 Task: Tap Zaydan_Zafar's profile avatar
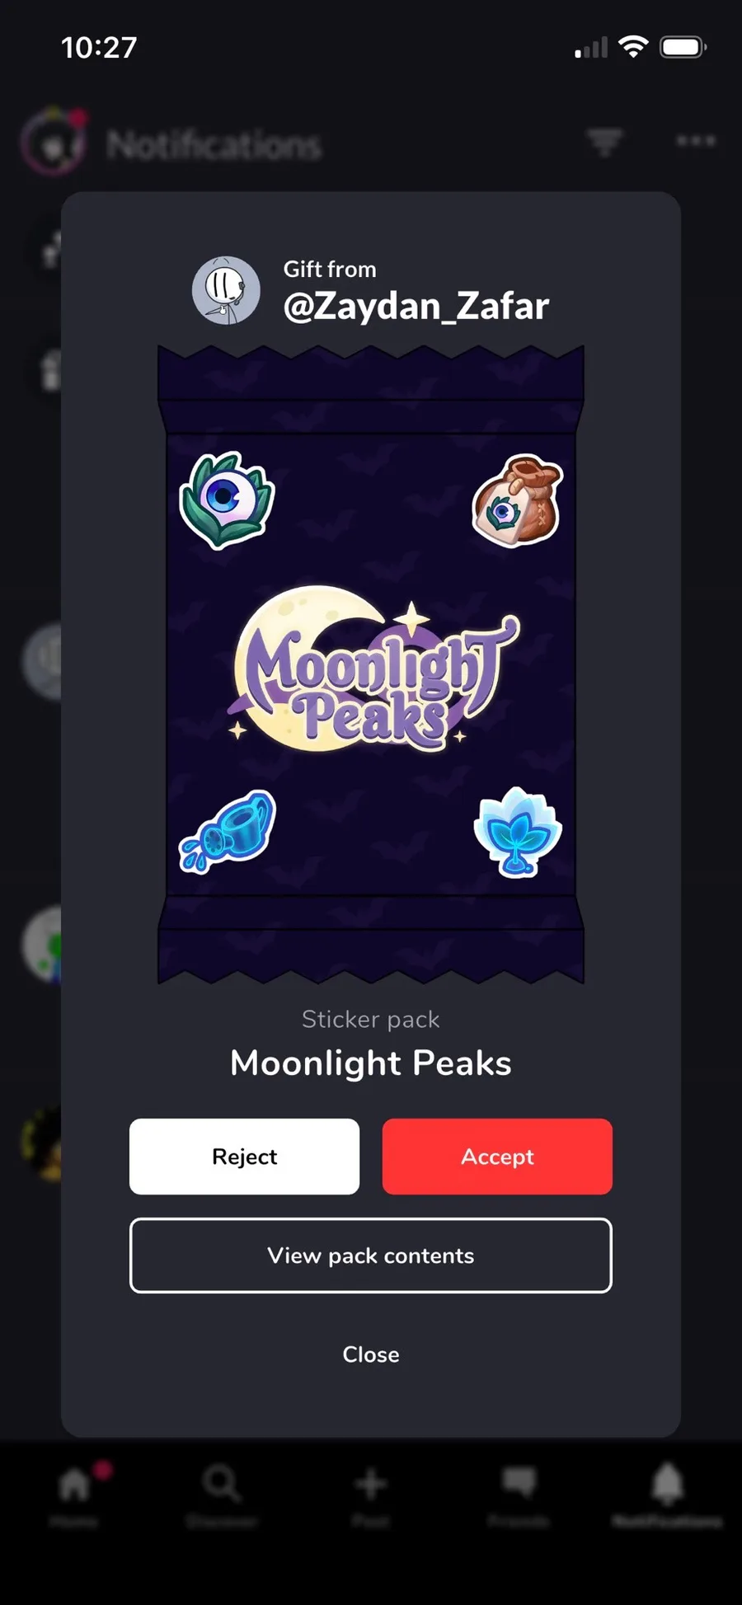point(226,289)
